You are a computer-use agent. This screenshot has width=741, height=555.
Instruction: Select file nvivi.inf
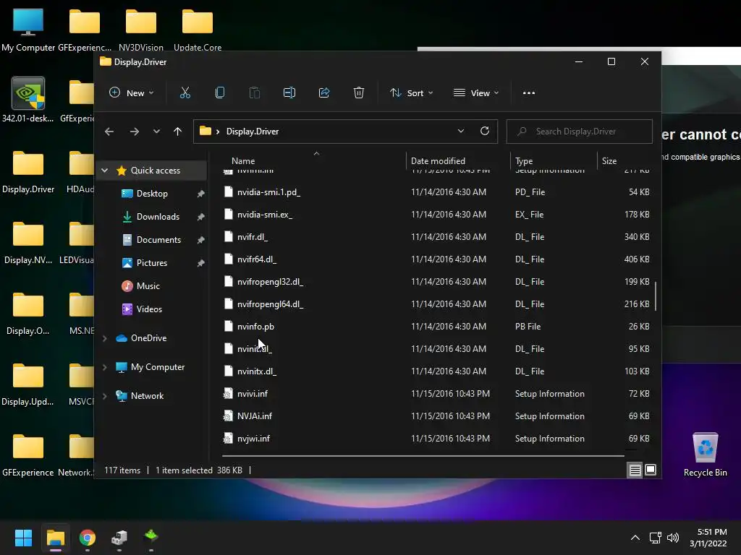coord(436,394)
